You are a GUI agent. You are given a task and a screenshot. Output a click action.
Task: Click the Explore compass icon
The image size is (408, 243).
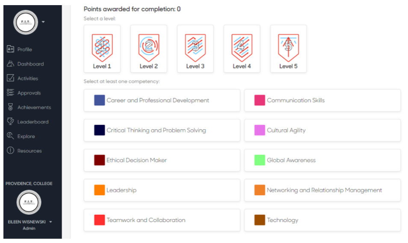[x=11, y=136]
